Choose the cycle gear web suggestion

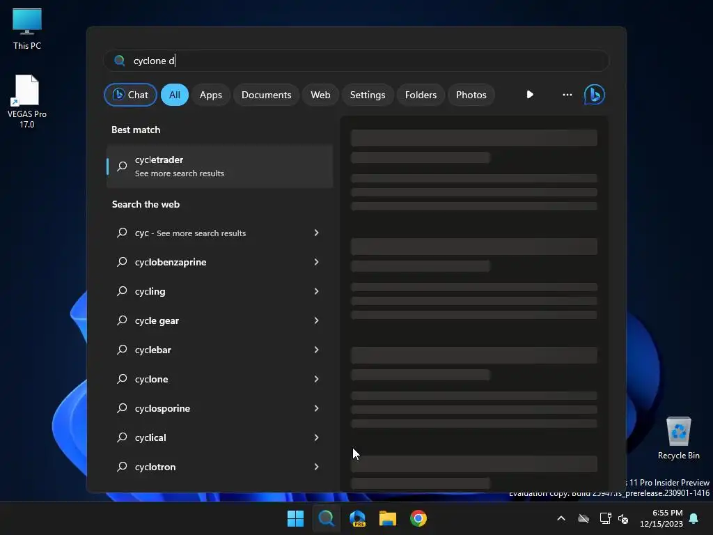point(219,320)
